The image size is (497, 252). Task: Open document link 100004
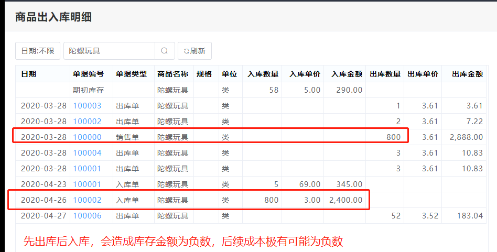coord(87,153)
